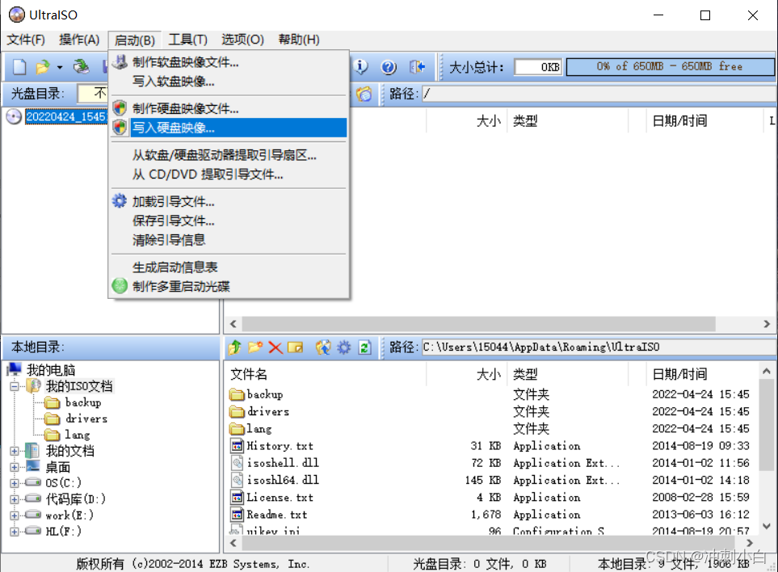
Task: Open the 工具(T) menu
Action: pyautogui.click(x=188, y=40)
